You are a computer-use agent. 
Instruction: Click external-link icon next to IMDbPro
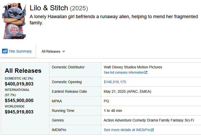point(152,130)
